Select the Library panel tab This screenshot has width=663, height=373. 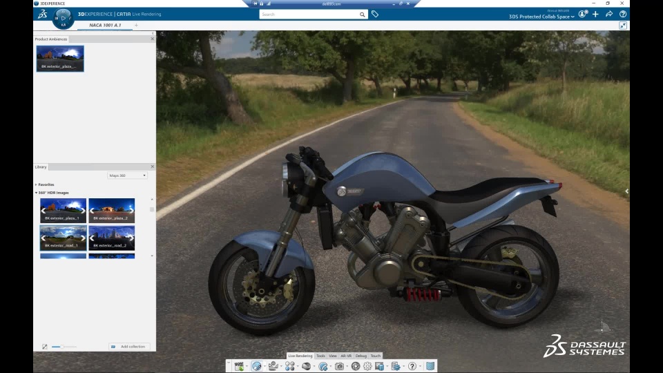pyautogui.click(x=41, y=167)
